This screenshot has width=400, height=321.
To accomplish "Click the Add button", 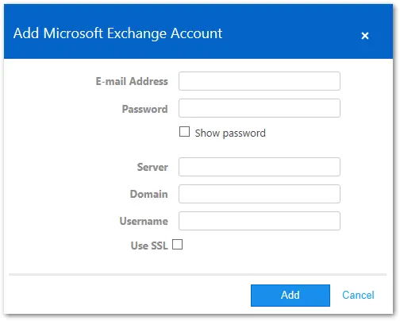I will 290,296.
